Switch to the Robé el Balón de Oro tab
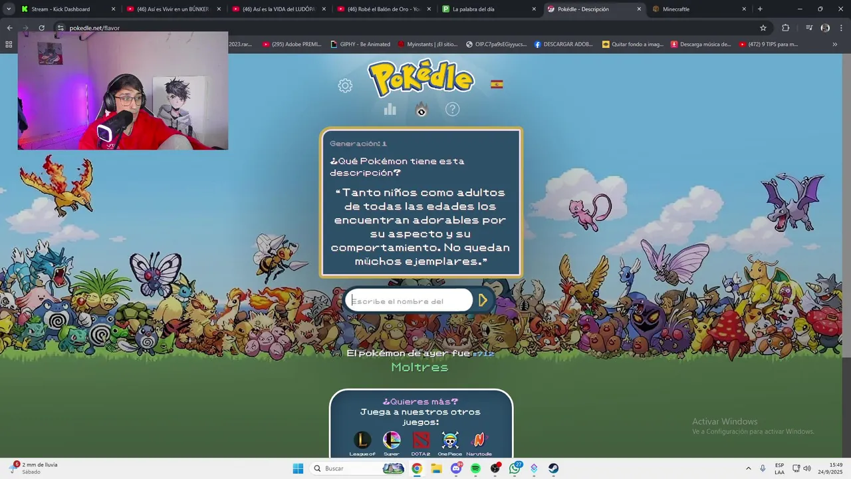The height and width of the screenshot is (479, 851). pos(383,9)
